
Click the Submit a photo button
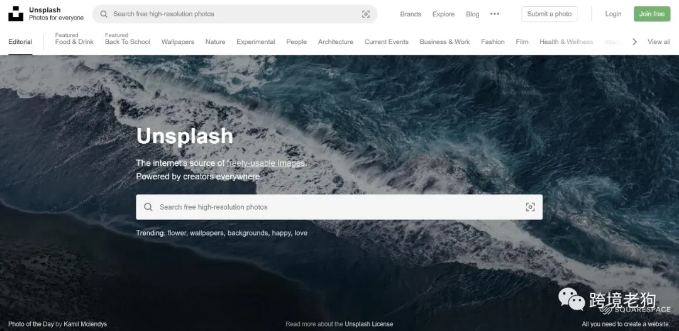click(x=549, y=14)
